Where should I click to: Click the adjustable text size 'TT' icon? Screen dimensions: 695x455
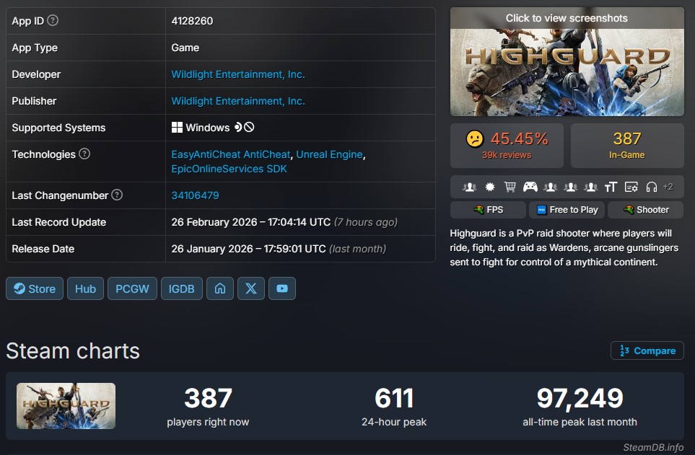click(x=611, y=187)
